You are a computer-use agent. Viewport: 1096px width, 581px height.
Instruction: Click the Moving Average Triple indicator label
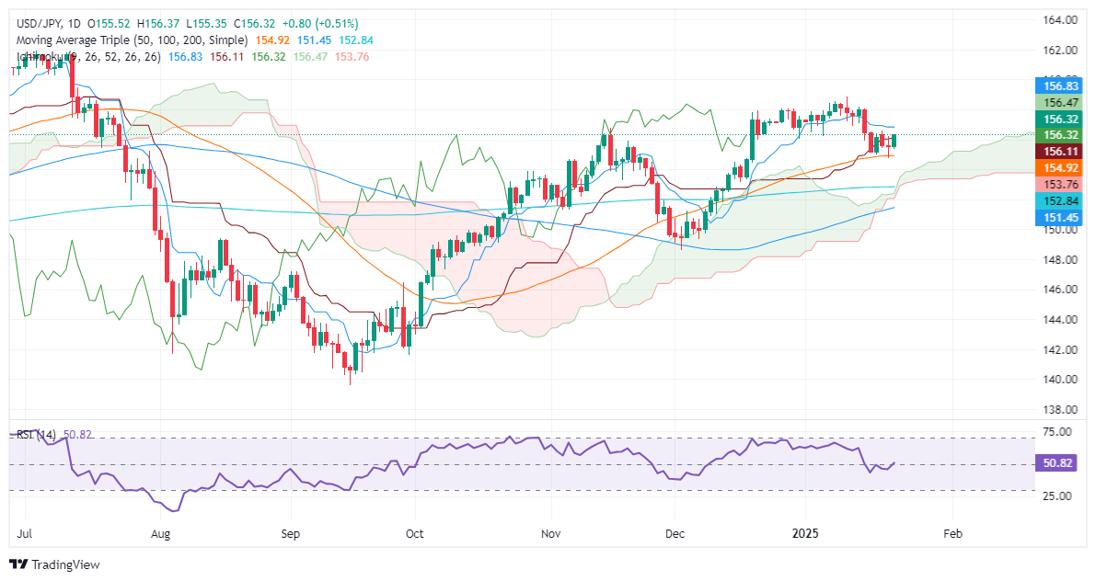pos(132,40)
